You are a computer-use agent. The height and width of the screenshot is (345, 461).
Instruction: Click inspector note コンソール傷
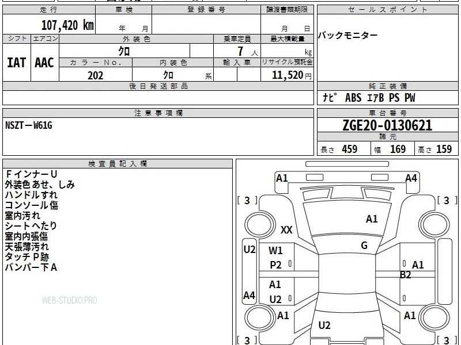click(31, 205)
